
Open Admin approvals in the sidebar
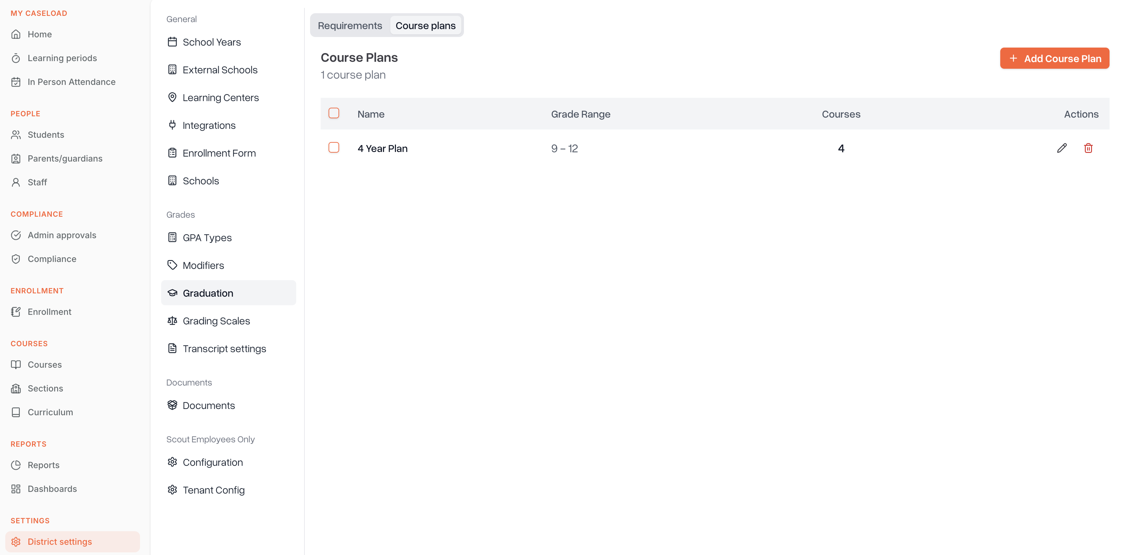[61, 235]
